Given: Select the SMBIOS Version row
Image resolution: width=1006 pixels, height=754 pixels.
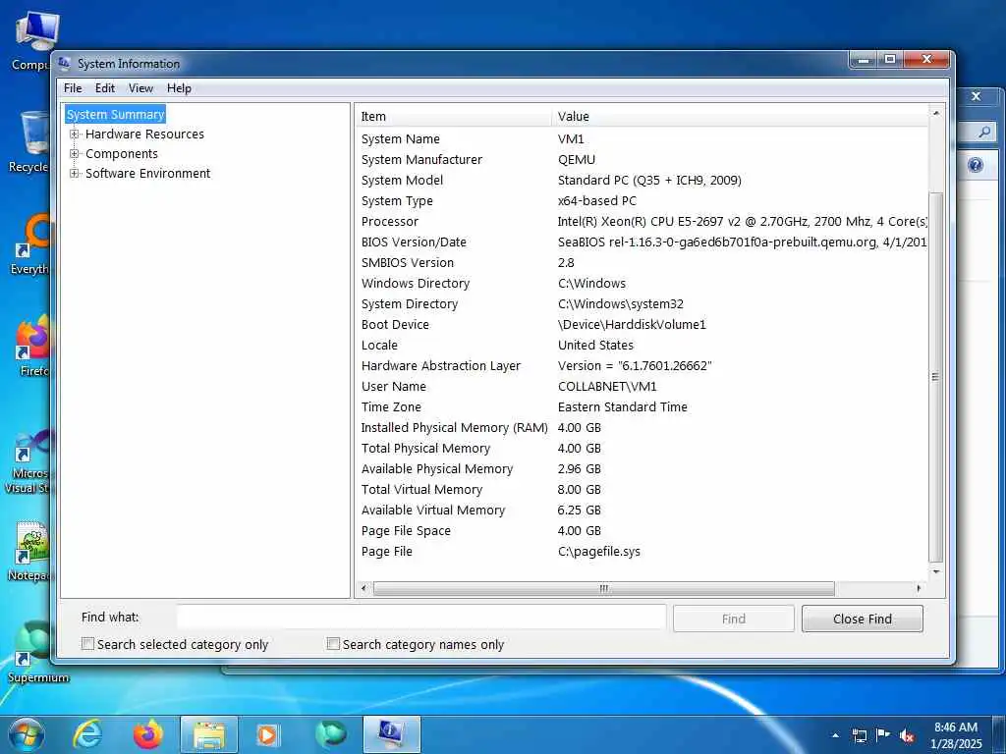Looking at the screenshot, I should 642,262.
